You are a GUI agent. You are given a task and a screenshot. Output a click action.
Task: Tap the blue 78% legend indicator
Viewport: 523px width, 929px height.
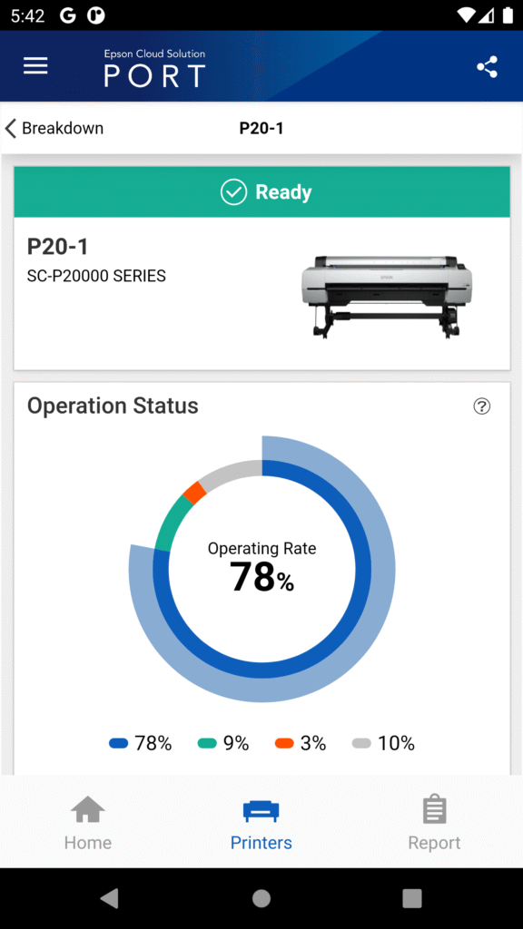[x=117, y=742]
